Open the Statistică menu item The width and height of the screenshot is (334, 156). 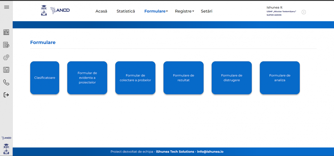point(126,11)
